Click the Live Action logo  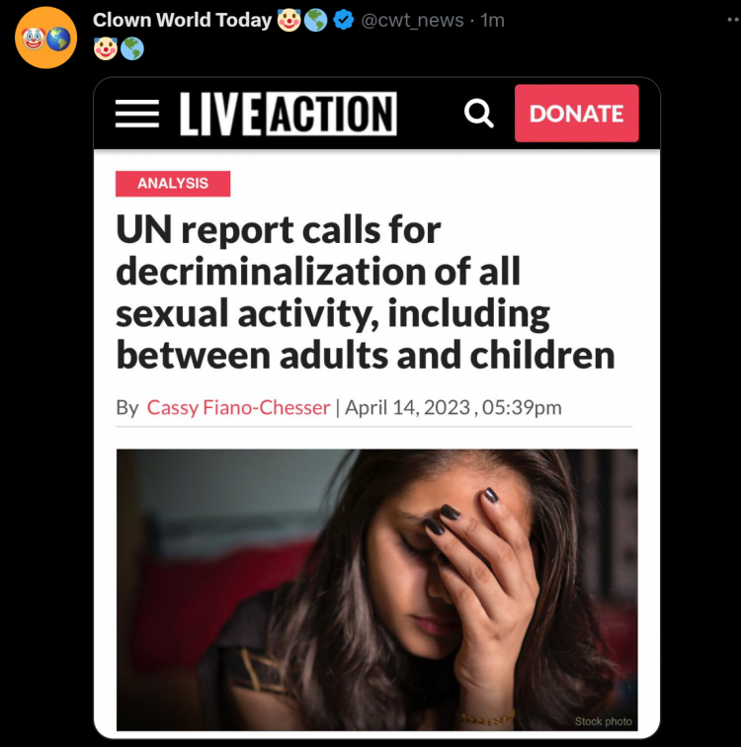click(x=288, y=114)
